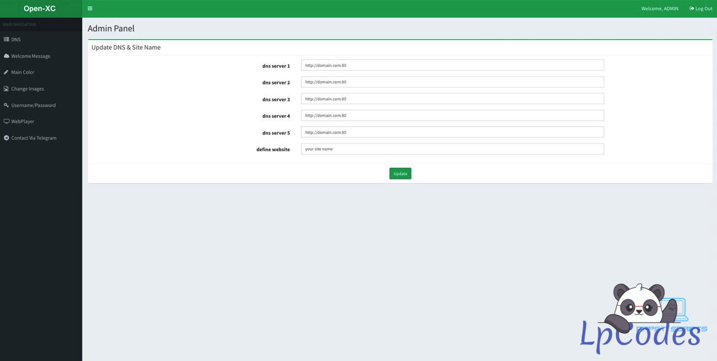717x361 pixels.
Task: Click the define website text field
Action: (x=452, y=149)
